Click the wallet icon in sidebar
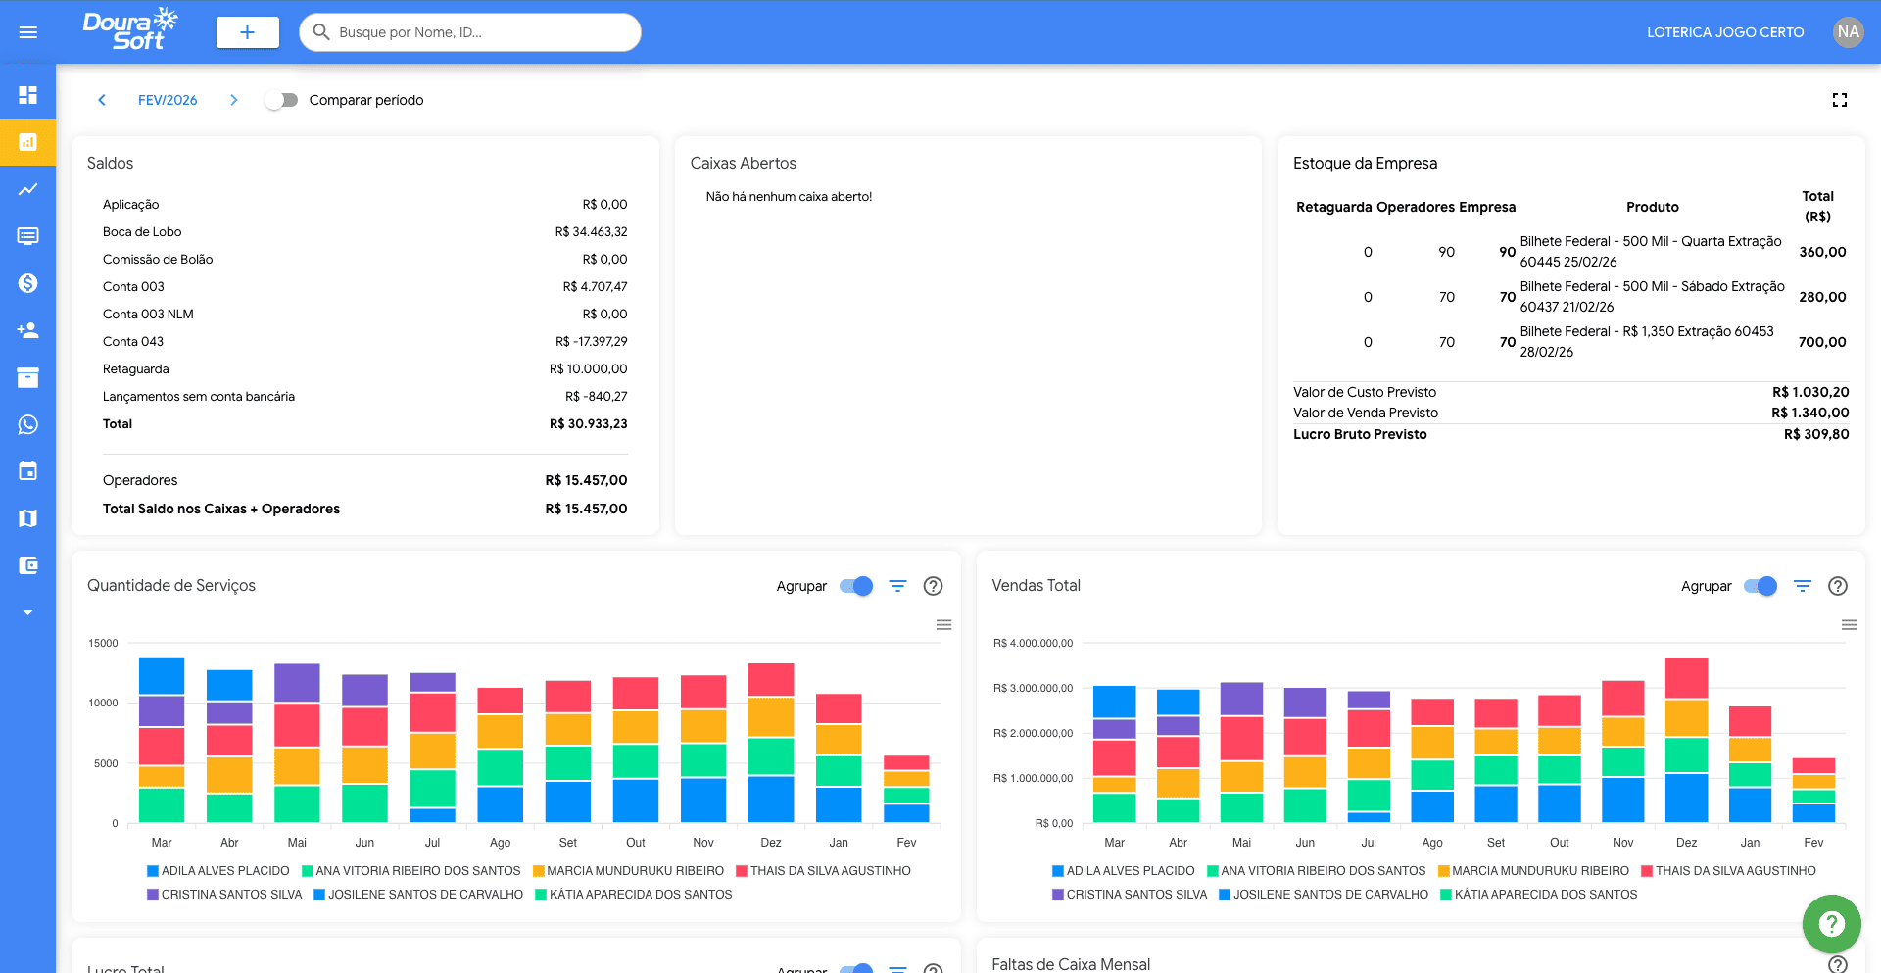 (x=28, y=565)
